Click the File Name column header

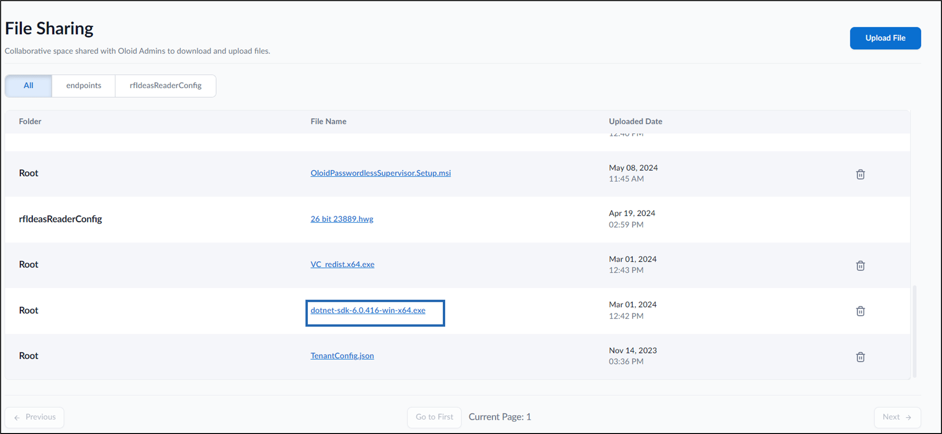(329, 122)
